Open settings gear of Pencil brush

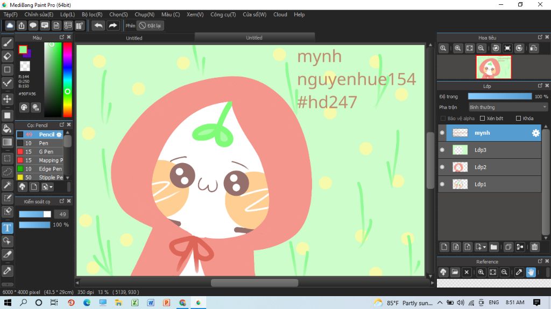tap(59, 135)
